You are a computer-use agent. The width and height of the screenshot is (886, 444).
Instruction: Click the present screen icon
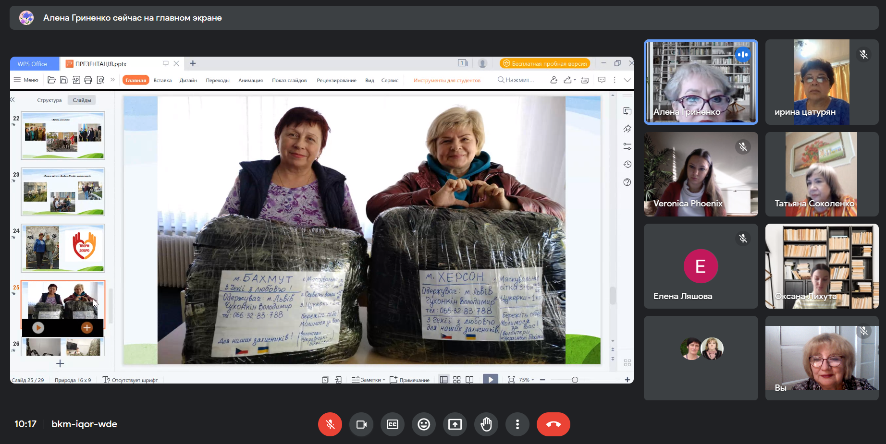(455, 424)
